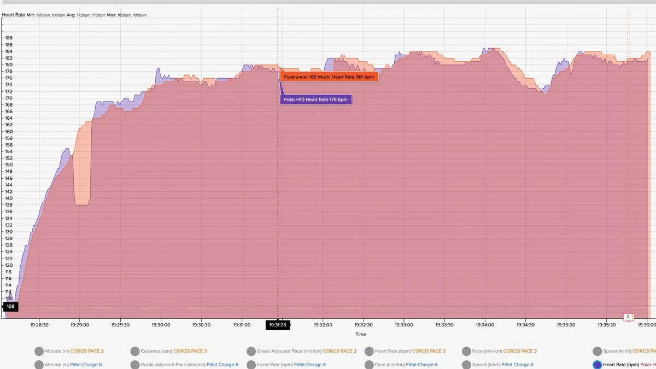The image size is (656, 369).
Task: Click the horizontal scrollbar at the top
Action: pyautogui.click(x=328, y=2)
